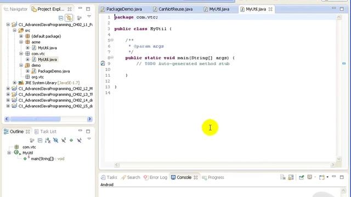The width and height of the screenshot is (351, 197).
Task: Expand CH02_L3 project node
Action: 8,94
